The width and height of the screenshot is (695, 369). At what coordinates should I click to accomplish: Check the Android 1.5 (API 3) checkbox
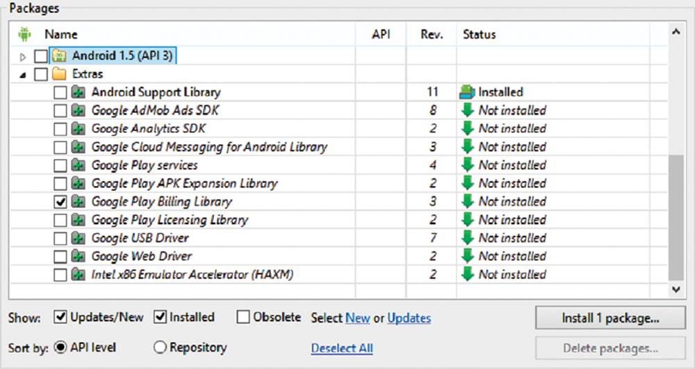[x=41, y=56]
